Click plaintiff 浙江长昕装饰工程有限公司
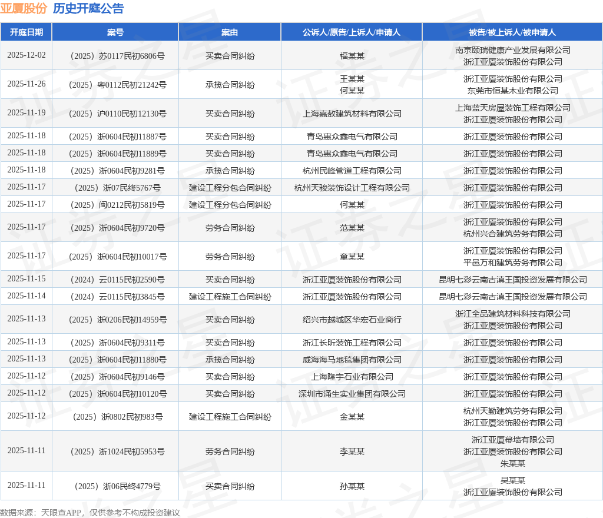603x518 pixels. 352,343
